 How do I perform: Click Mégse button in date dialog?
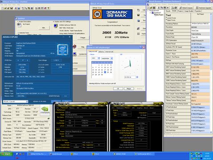129,88
